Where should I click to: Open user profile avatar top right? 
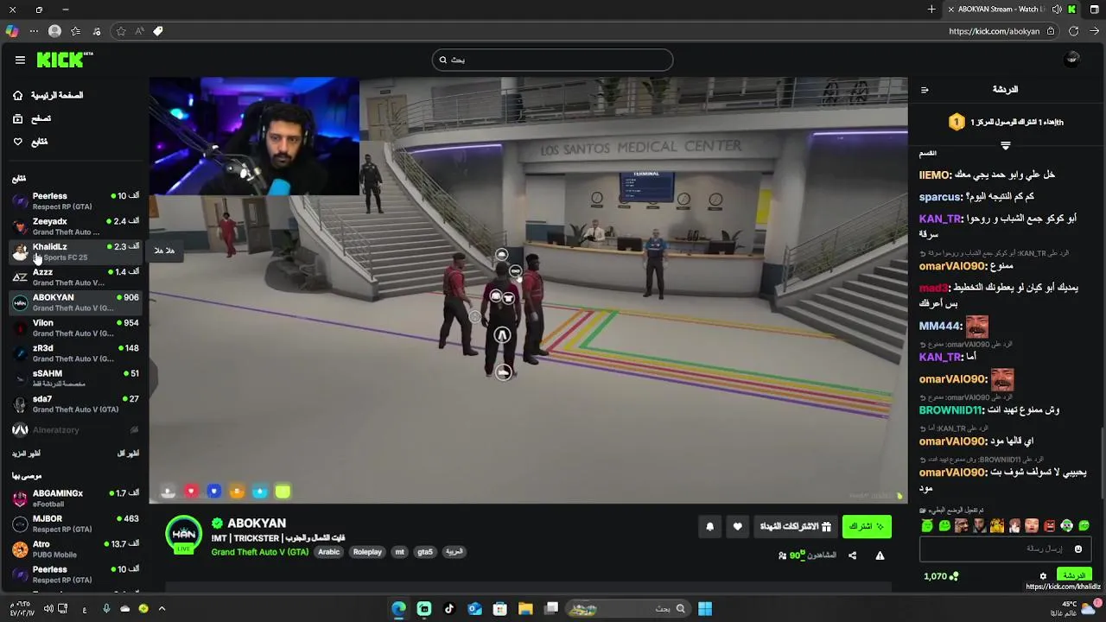[1072, 60]
